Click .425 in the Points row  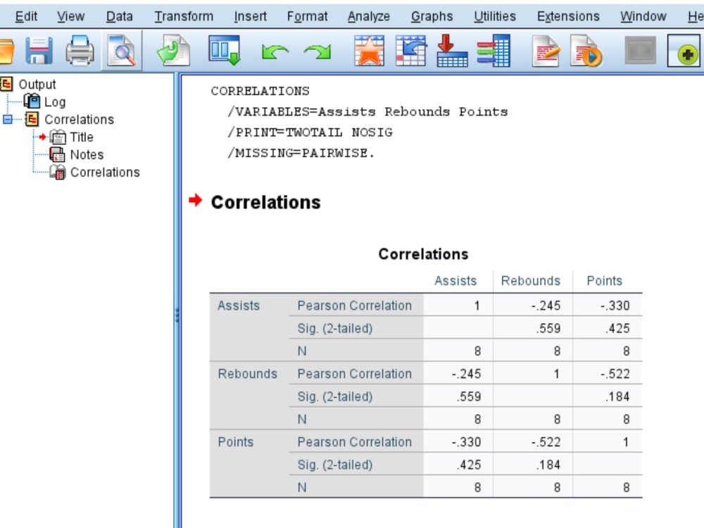[469, 465]
